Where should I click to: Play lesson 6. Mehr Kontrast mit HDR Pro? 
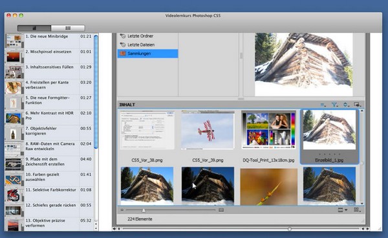point(49,118)
